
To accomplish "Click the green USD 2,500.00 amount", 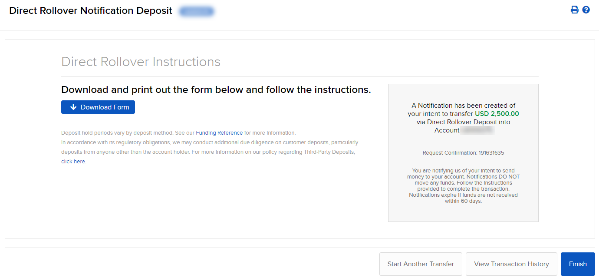I will tap(497, 114).
